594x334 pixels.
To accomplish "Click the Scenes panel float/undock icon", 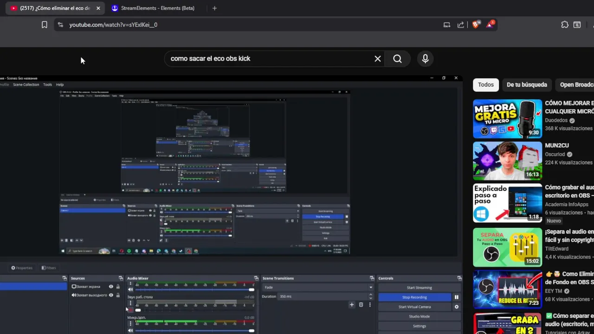I will 65,278.
